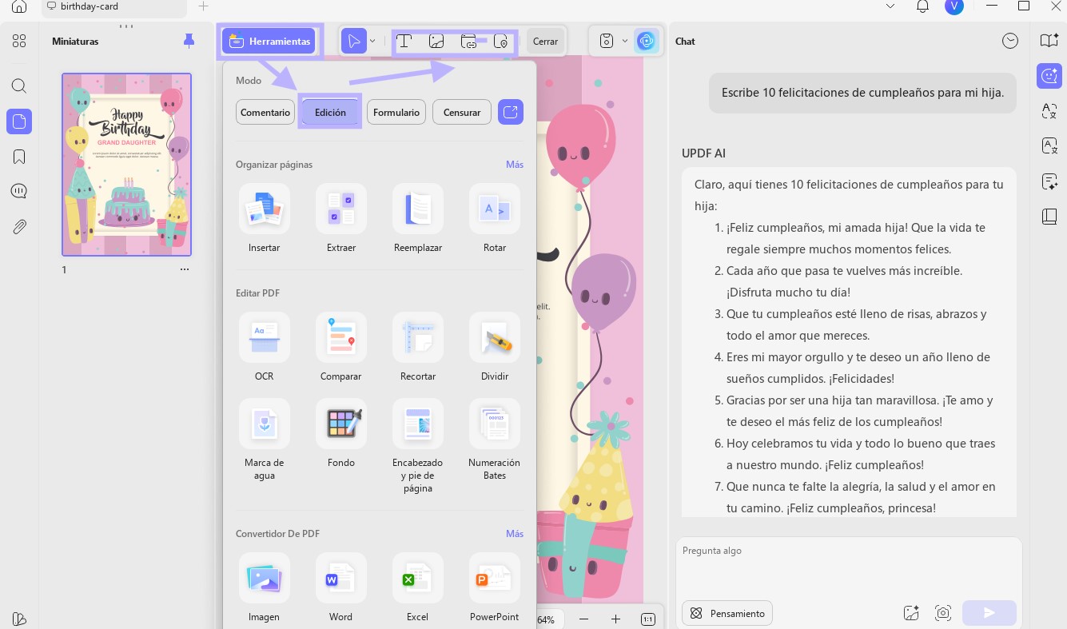Open the OCR tool

[x=264, y=338]
